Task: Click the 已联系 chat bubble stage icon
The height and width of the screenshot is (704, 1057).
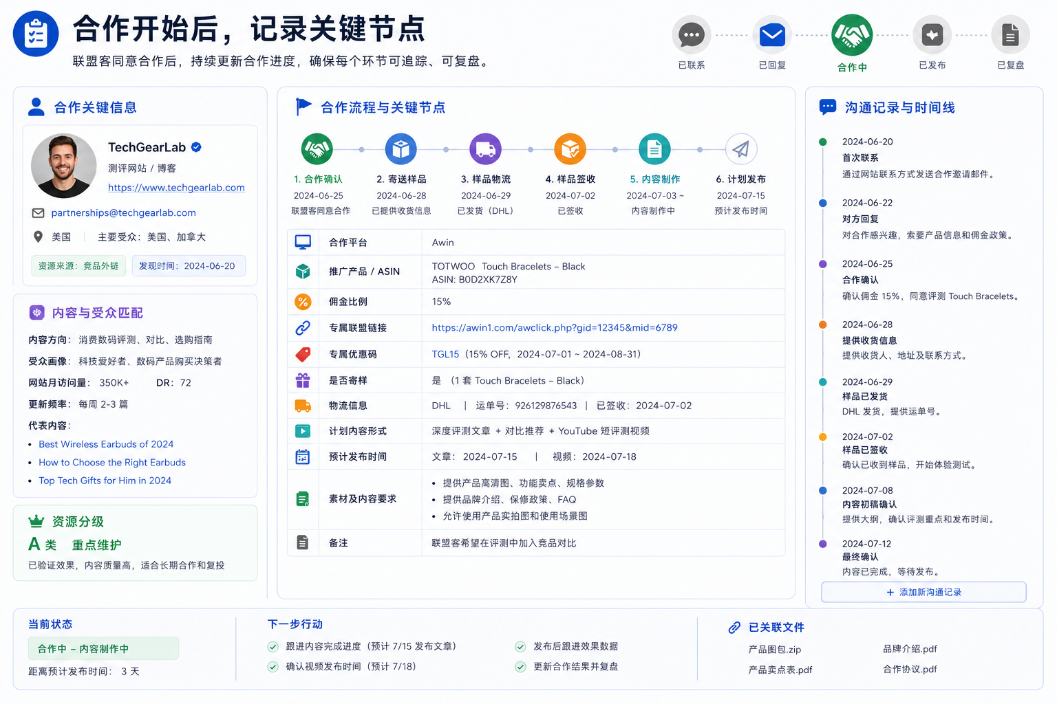Action: (691, 34)
